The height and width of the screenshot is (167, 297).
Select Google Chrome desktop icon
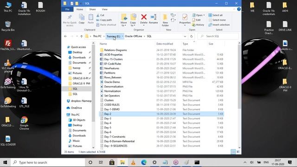(24, 123)
